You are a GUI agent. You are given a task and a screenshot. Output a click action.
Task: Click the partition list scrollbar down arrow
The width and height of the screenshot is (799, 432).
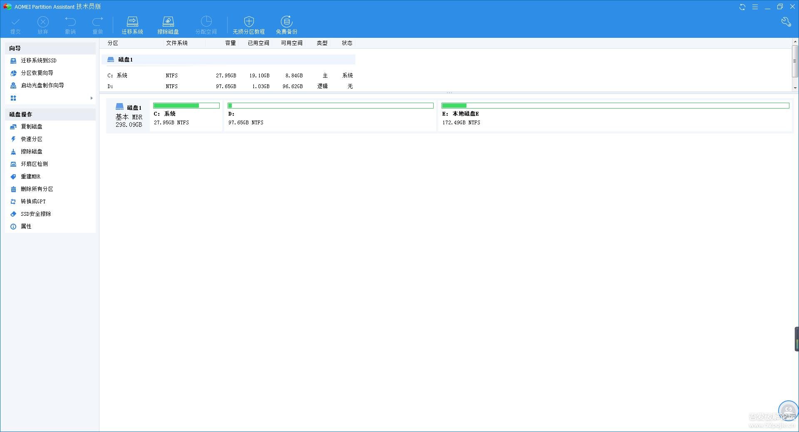click(x=795, y=88)
